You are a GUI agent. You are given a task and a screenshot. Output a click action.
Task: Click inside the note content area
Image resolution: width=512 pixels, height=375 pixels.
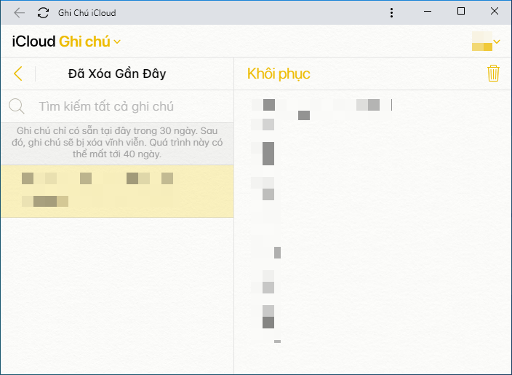(372, 232)
